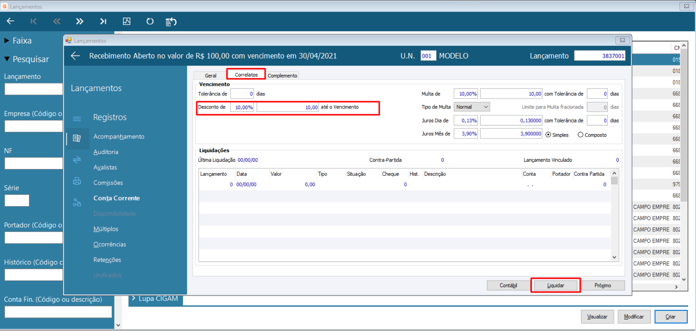Select the Acompanhamento sidebar icon
Screen dimensions: 696x331
[77, 138]
